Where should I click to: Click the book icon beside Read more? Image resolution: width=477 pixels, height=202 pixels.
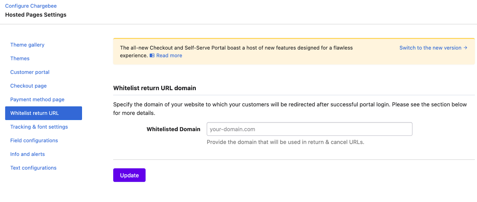(152, 55)
